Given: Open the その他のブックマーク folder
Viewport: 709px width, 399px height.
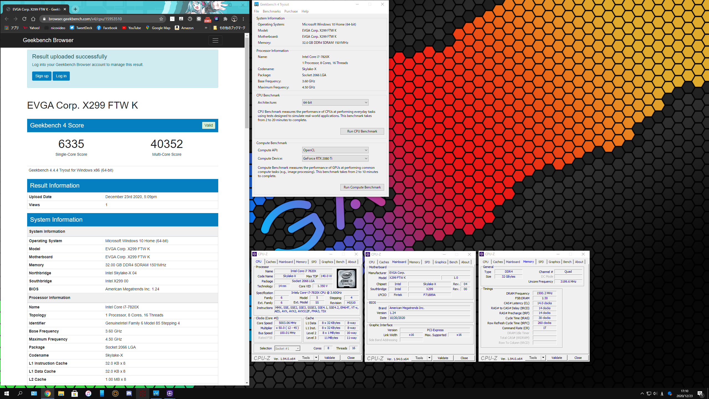Looking at the screenshot, I should [229, 28].
